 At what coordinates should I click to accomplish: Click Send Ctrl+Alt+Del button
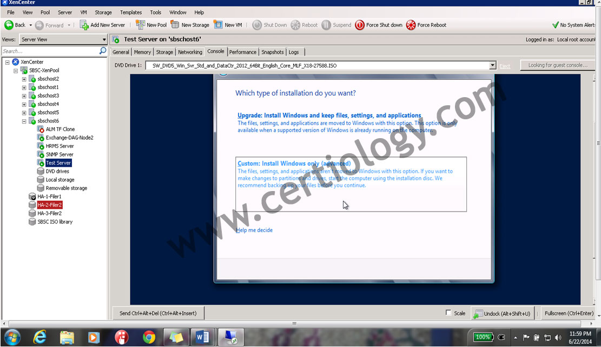(x=158, y=313)
